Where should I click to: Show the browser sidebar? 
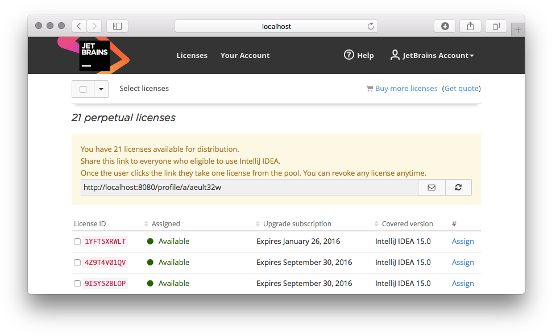point(117,26)
